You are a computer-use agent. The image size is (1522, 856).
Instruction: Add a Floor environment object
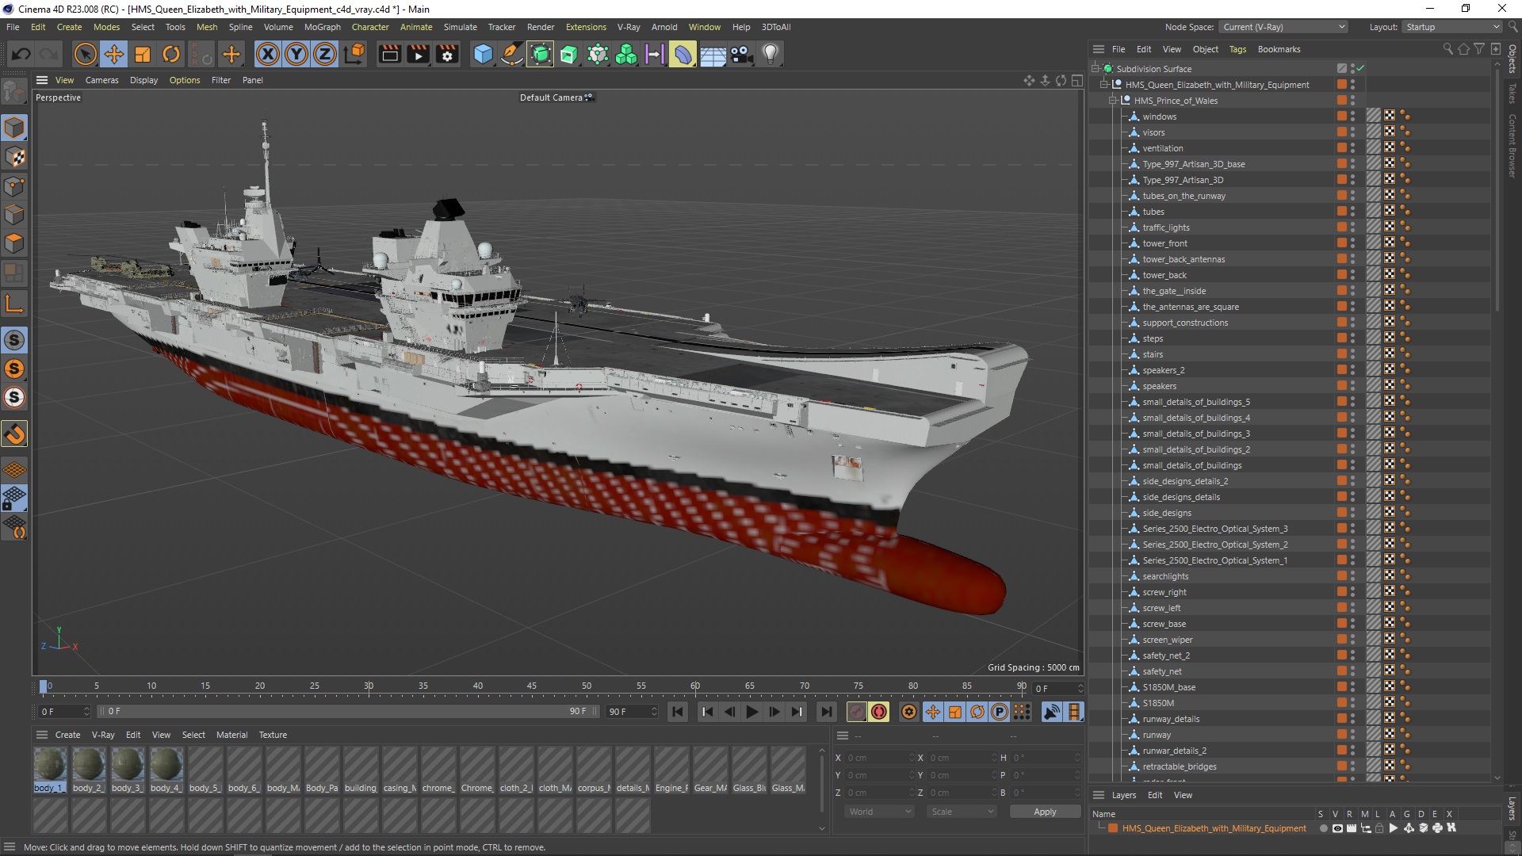pos(713,54)
